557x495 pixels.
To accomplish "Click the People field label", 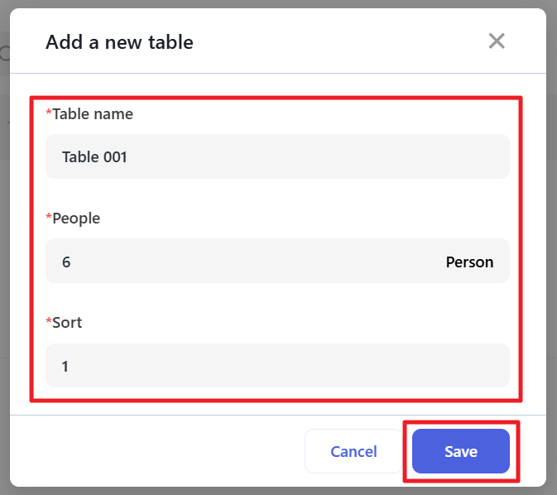I will click(76, 219).
